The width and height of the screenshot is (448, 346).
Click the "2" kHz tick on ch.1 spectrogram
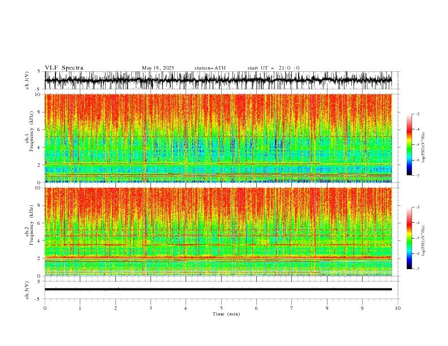click(x=40, y=165)
